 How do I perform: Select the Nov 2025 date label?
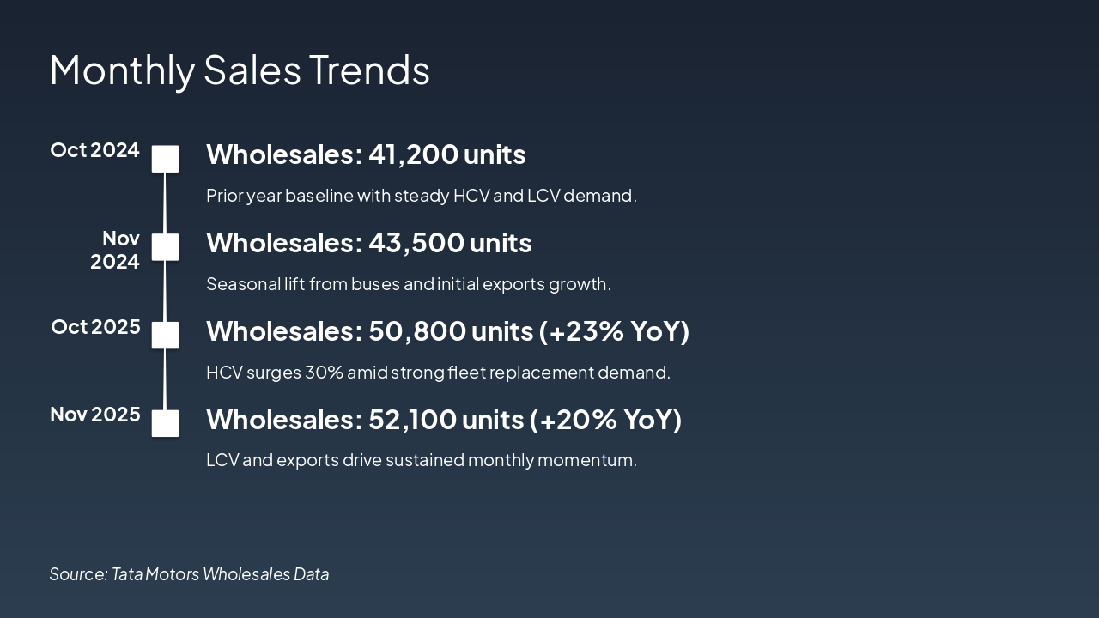(95, 415)
